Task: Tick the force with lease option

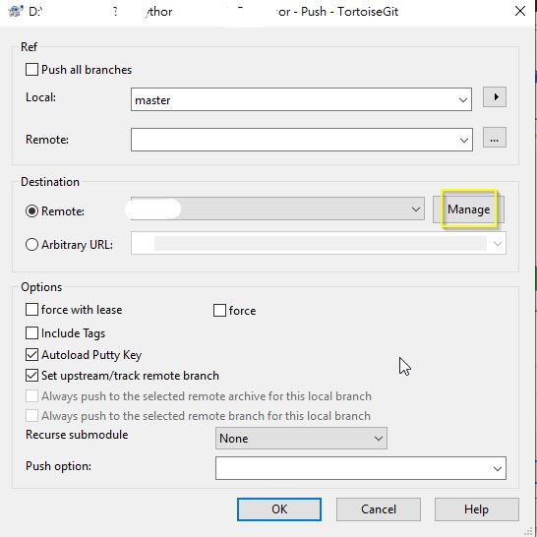Action: [31, 310]
